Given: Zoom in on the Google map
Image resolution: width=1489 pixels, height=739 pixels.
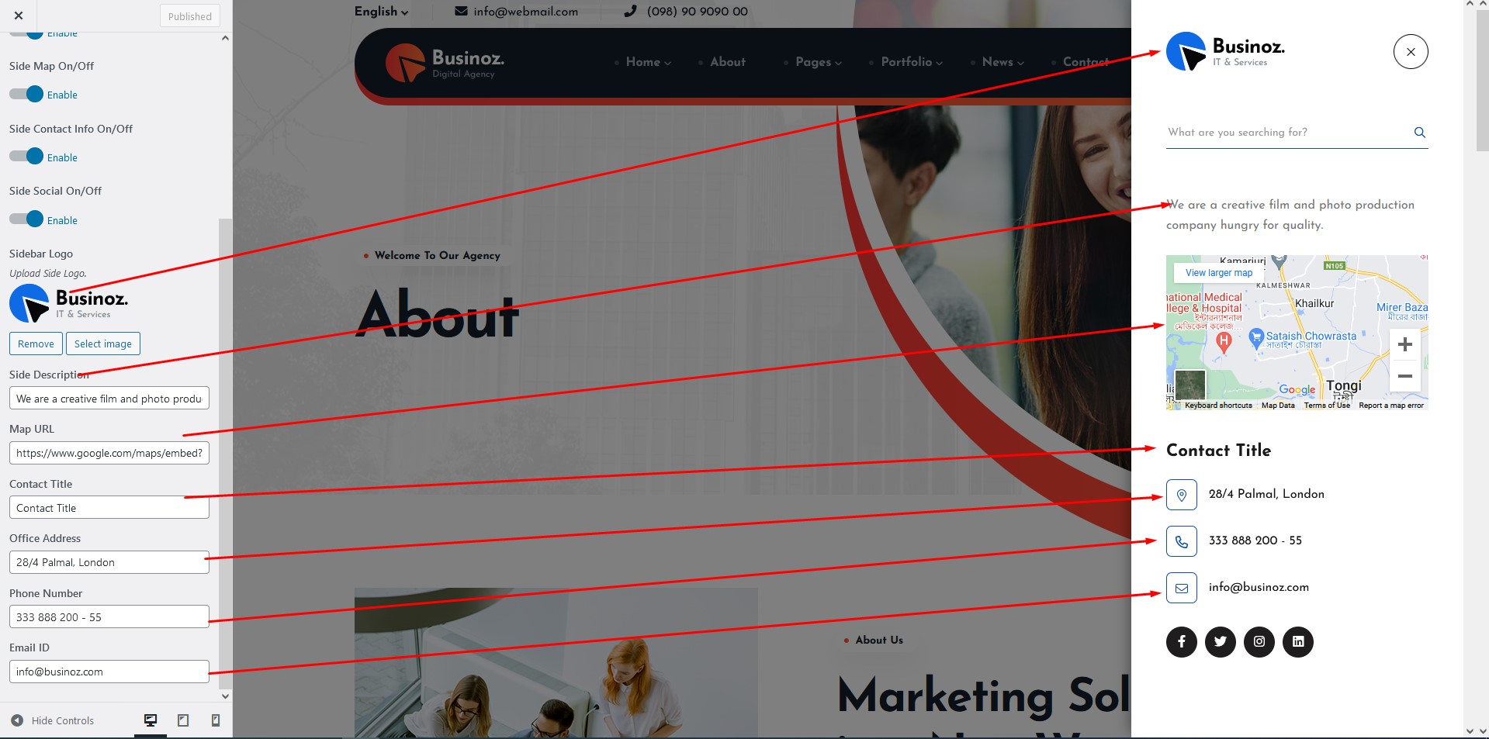Looking at the screenshot, I should pyautogui.click(x=1404, y=344).
